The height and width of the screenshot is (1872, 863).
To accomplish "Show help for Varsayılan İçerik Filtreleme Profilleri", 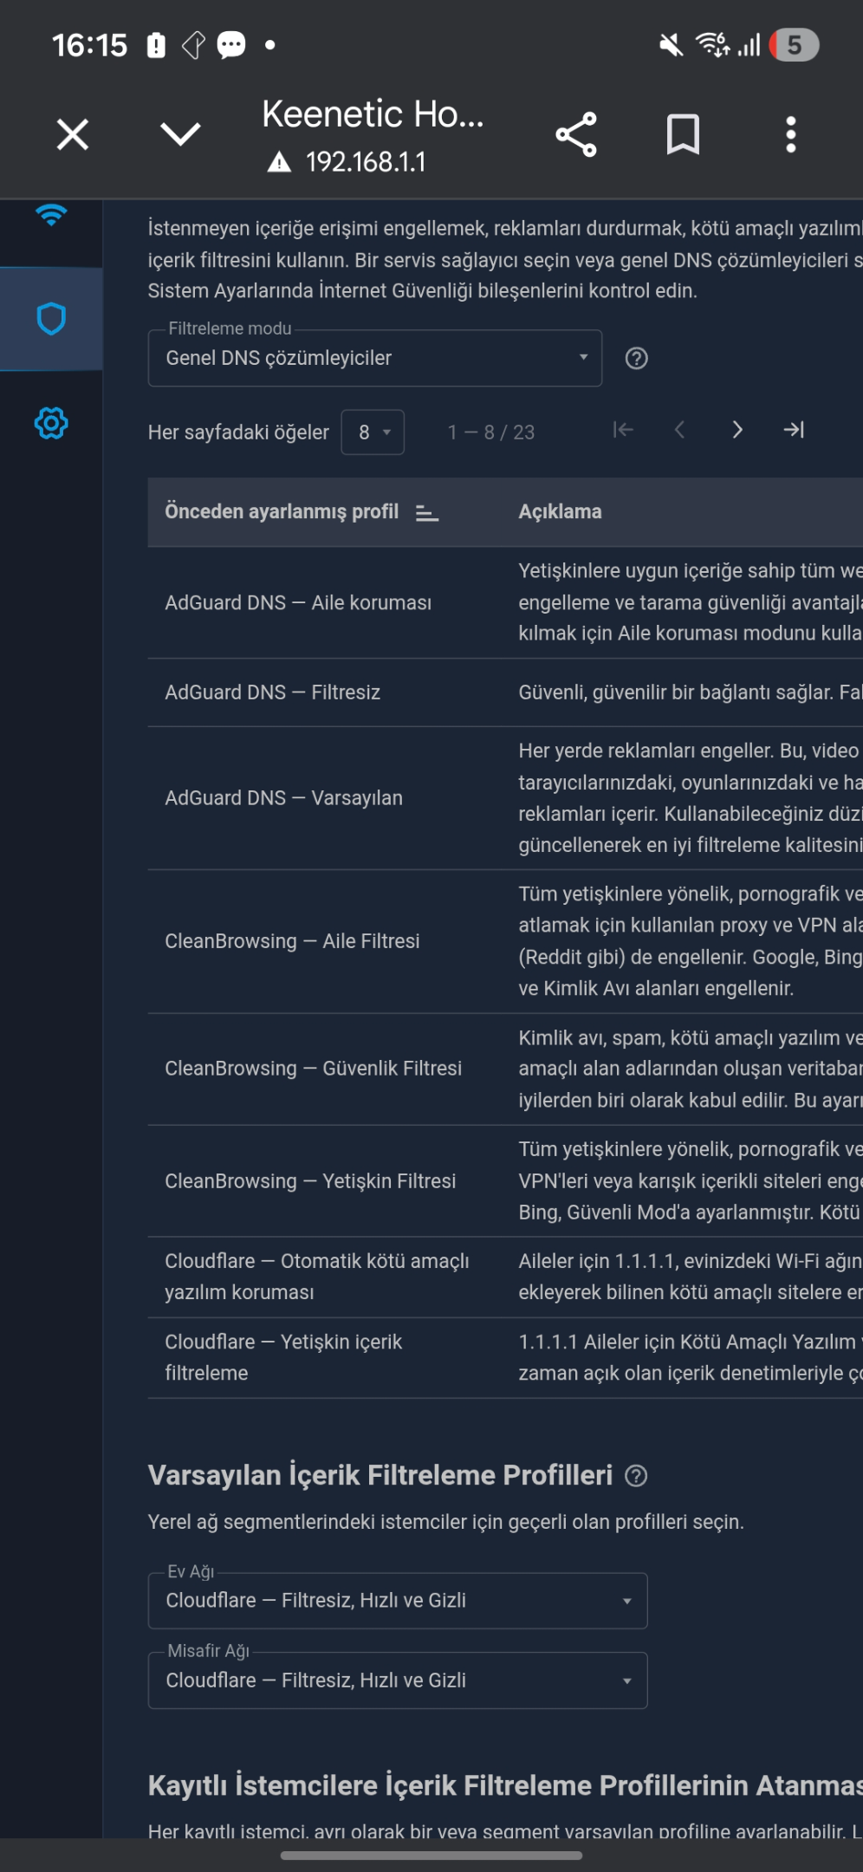I will point(636,1476).
